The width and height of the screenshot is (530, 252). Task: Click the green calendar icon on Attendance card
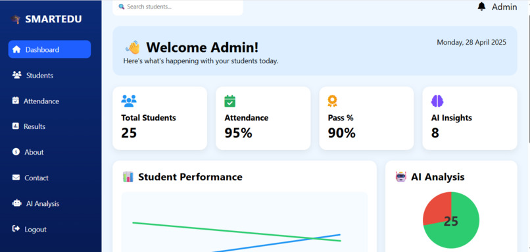[x=230, y=101]
